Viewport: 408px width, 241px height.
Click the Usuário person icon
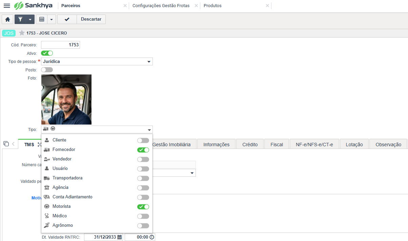[47, 169]
